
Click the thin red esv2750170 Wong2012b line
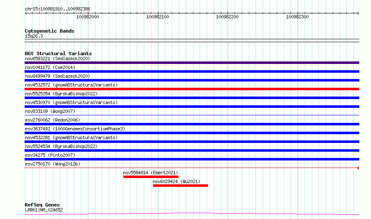coord(192,168)
